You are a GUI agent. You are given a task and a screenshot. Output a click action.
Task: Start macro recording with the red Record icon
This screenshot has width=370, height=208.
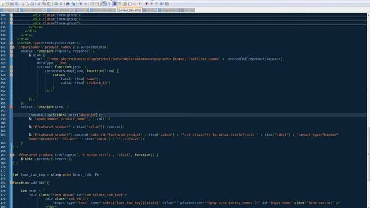pyautogui.click(x=146, y=4)
